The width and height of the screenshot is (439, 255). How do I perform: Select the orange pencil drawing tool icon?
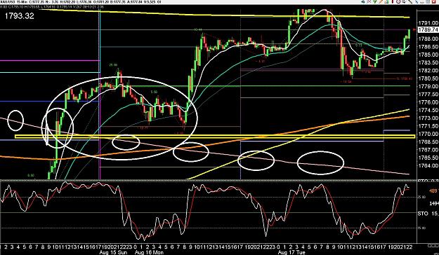click(x=381, y=1)
